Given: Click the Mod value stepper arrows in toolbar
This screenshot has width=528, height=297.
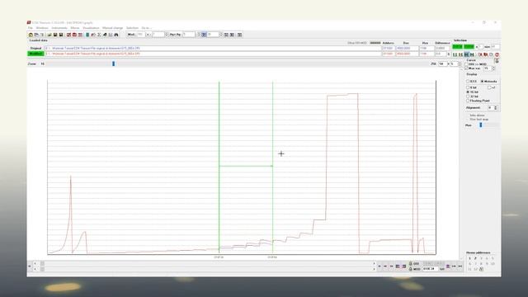Looking at the screenshot, I should (167, 35).
